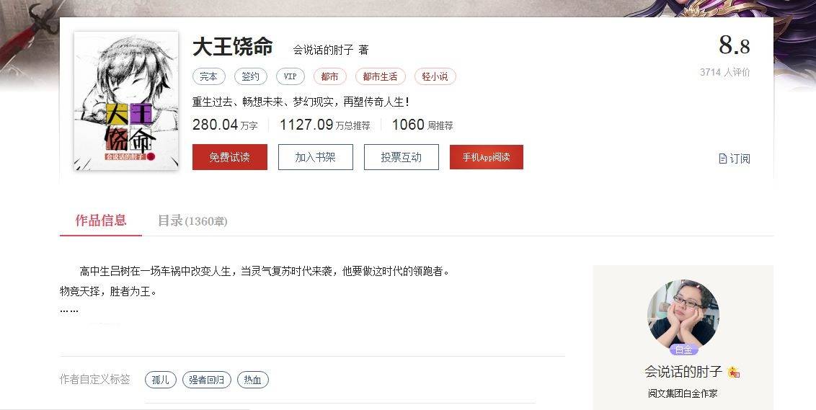Click the 大王饶命 book cover image
The height and width of the screenshot is (410, 816).
pos(126,101)
